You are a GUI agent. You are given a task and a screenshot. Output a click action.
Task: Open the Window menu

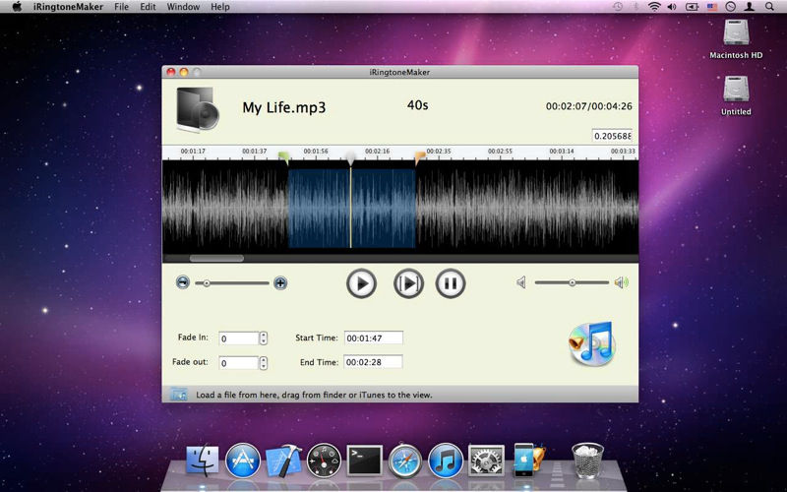183,7
